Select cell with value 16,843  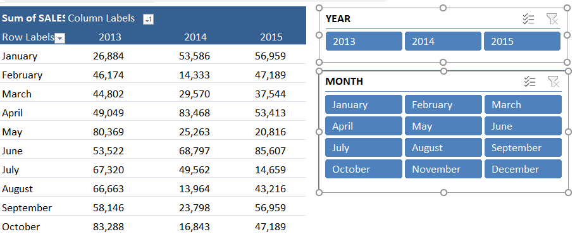click(194, 227)
